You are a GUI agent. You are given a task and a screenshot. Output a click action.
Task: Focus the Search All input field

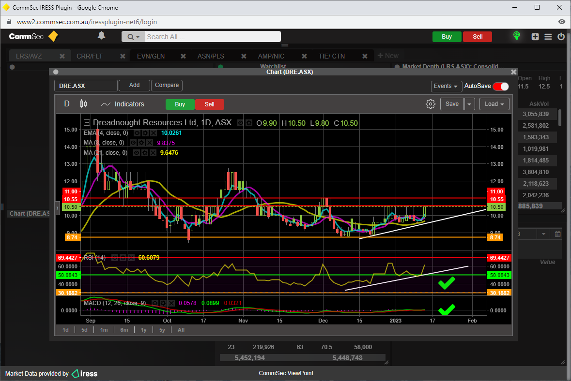(x=213, y=37)
